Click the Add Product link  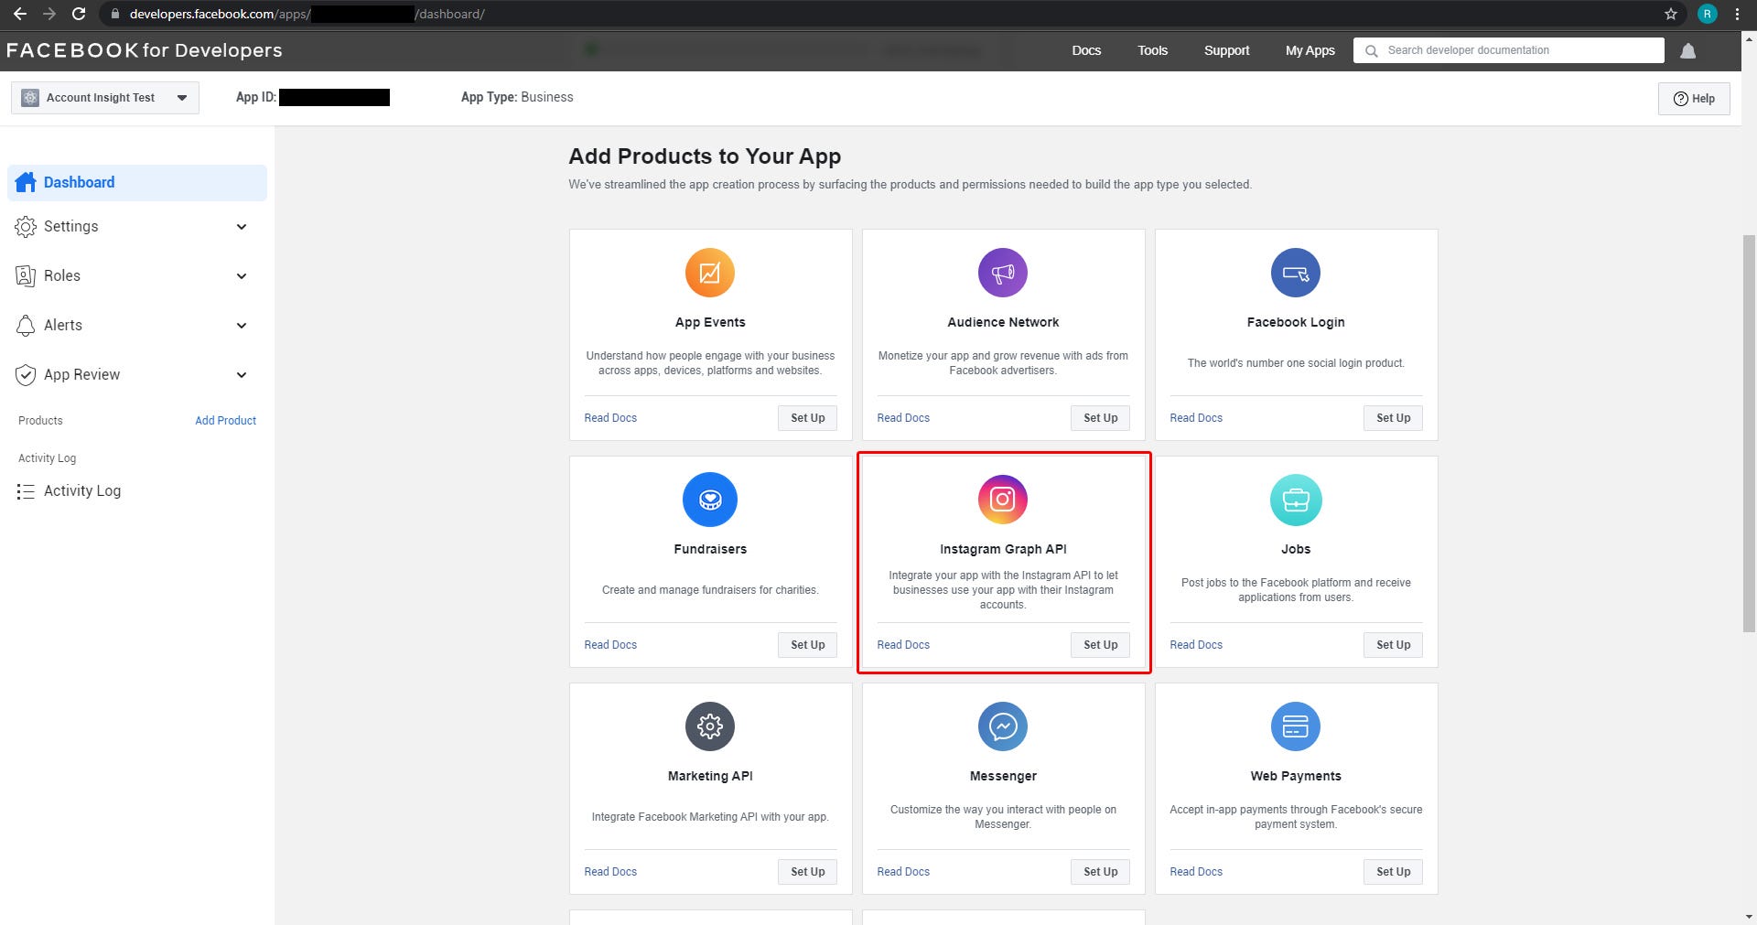click(225, 421)
